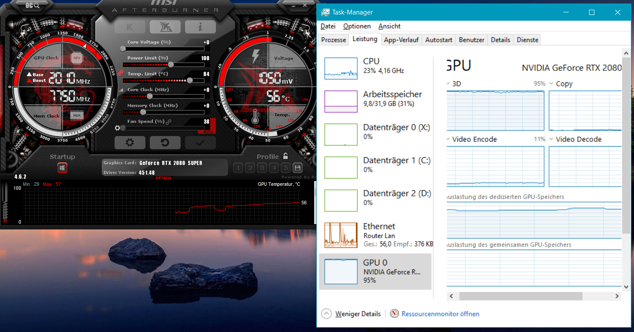Screen dimensions: 634x332
Task: Click the Temp. Limit slider handle
Action: pos(189,81)
